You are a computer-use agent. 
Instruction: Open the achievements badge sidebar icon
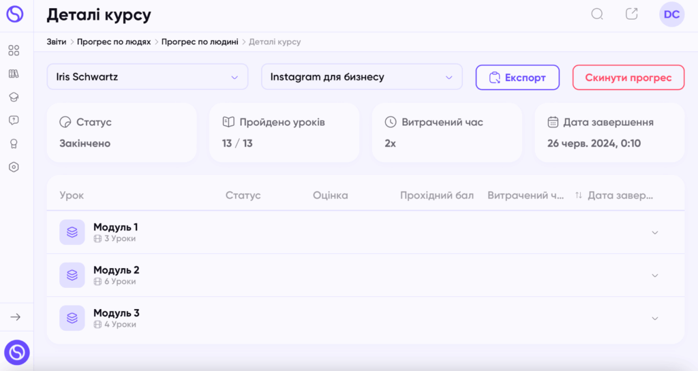click(x=14, y=144)
